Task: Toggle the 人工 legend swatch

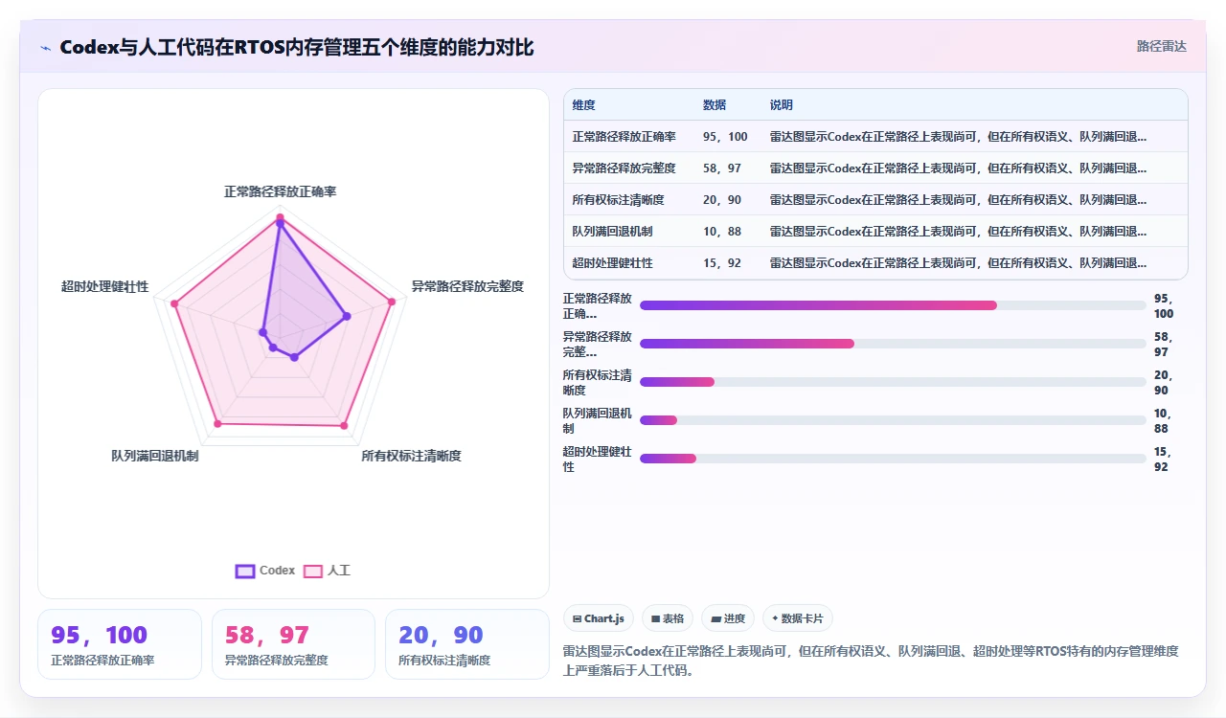Action: (313, 571)
